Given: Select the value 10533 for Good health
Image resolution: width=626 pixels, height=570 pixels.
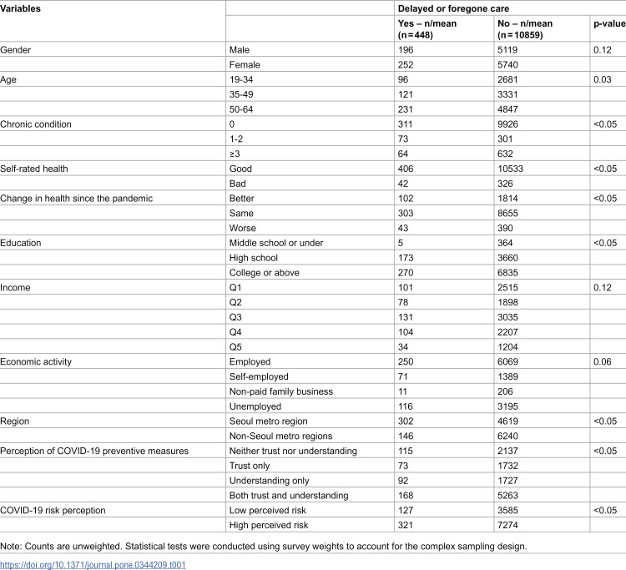Looking at the screenshot, I should (x=510, y=169).
